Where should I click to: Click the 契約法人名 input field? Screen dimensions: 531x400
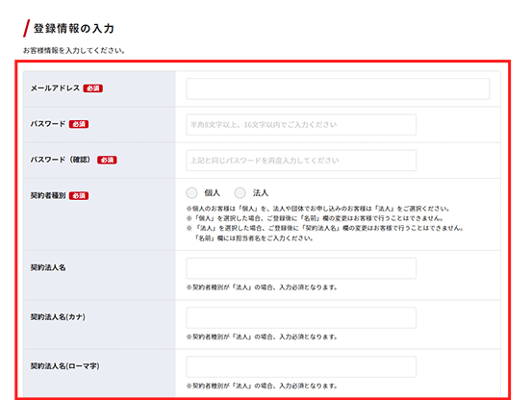301,268
